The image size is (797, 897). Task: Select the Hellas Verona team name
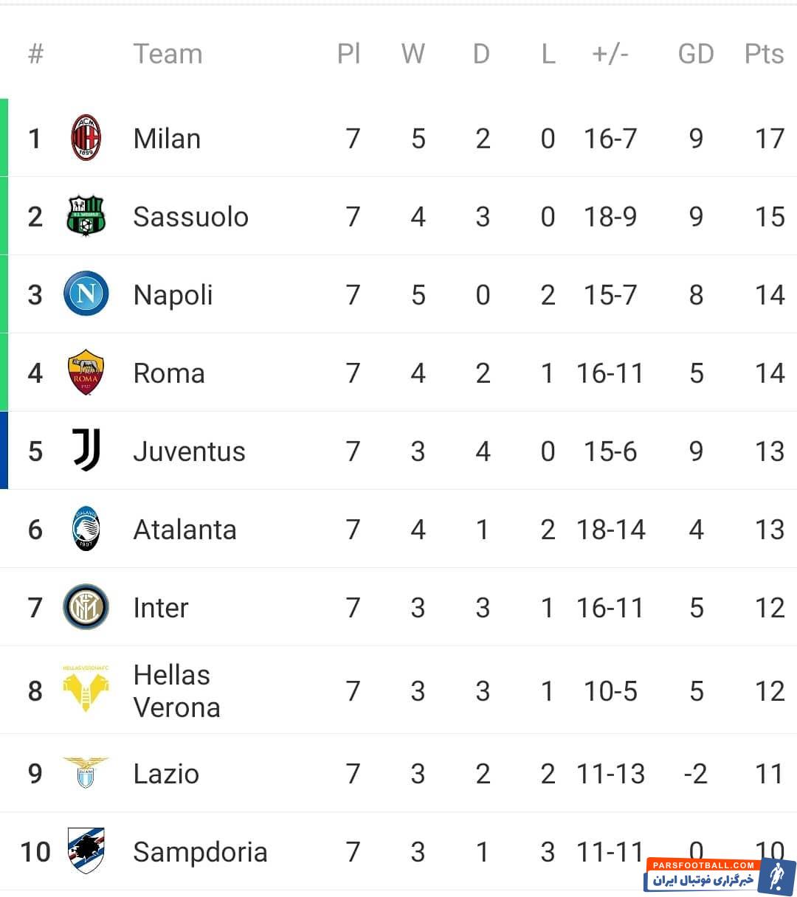click(176, 691)
